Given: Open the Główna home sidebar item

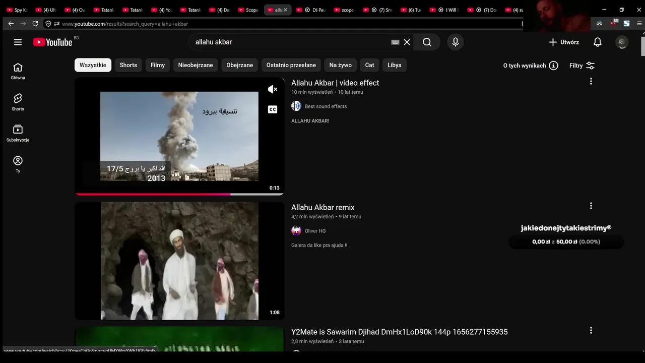Looking at the screenshot, I should (x=18, y=71).
